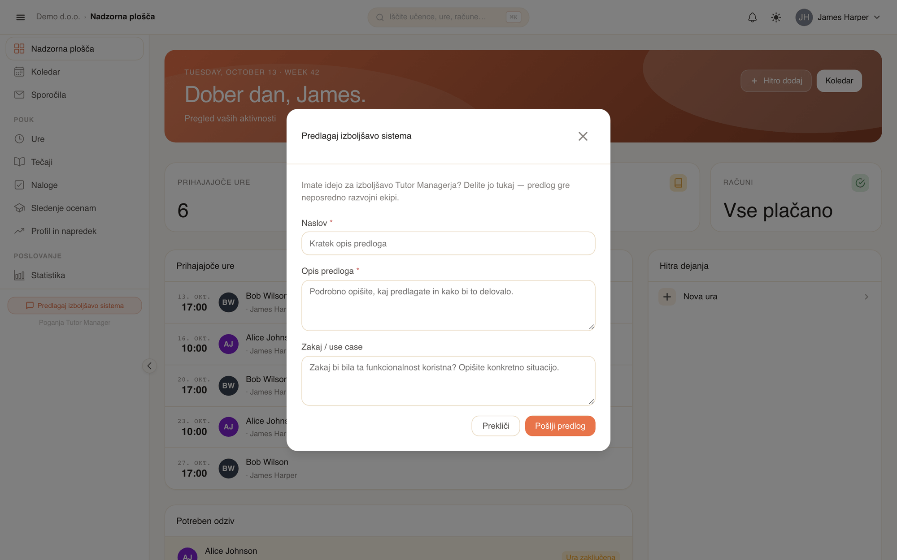Click the Hitro dodaj button
Viewport: 897px width, 560px height.
tap(776, 81)
